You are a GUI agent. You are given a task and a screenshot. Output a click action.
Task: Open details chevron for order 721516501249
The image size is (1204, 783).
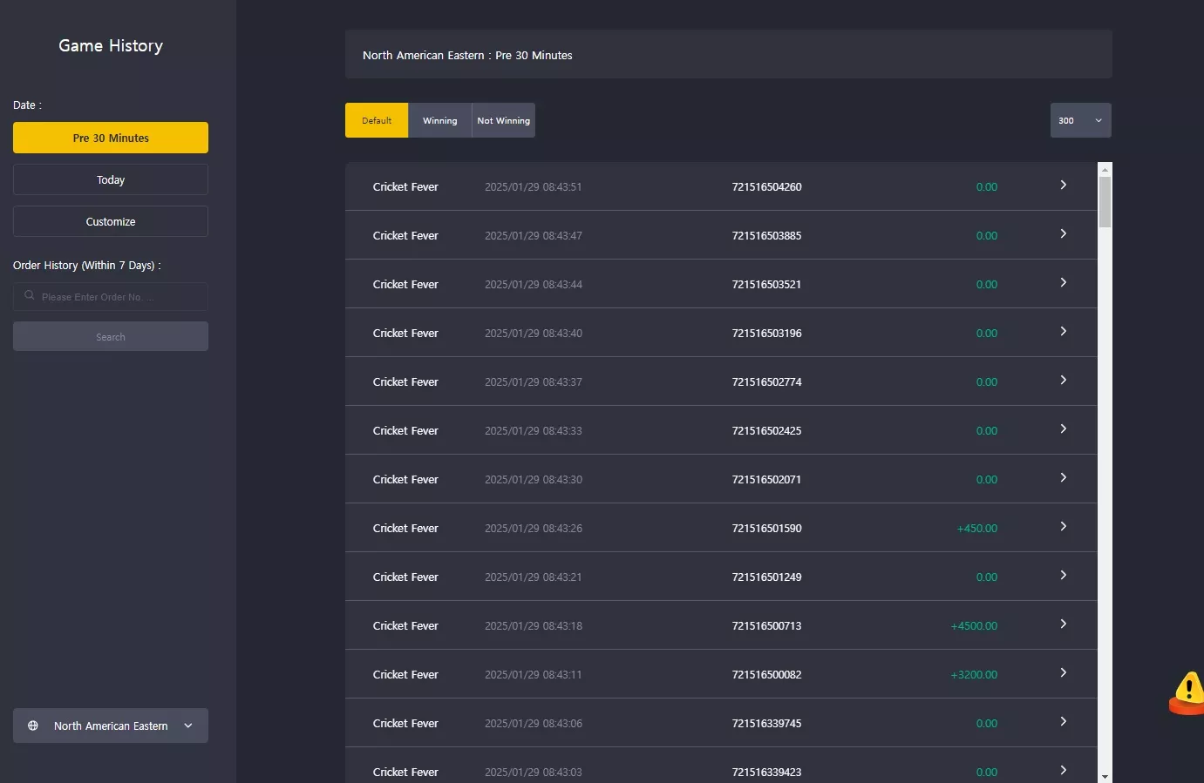1063,575
